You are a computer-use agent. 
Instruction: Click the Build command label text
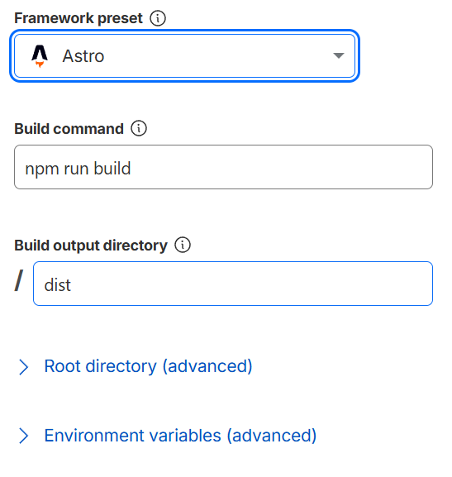pos(69,129)
